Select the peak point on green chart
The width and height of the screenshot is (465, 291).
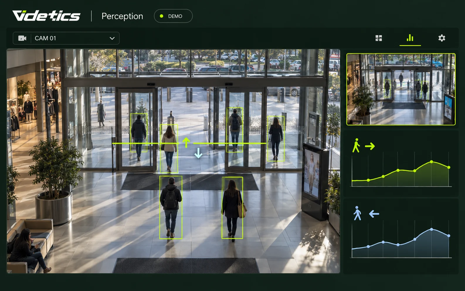tap(432, 162)
